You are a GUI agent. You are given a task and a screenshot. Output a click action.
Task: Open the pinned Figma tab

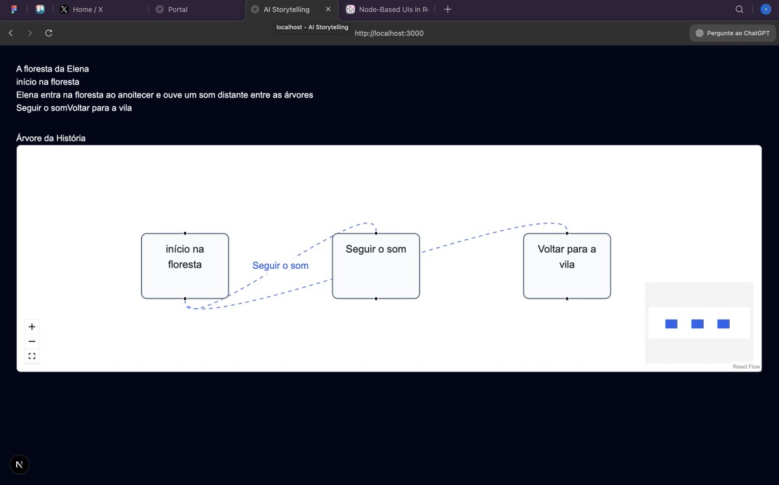click(x=14, y=10)
